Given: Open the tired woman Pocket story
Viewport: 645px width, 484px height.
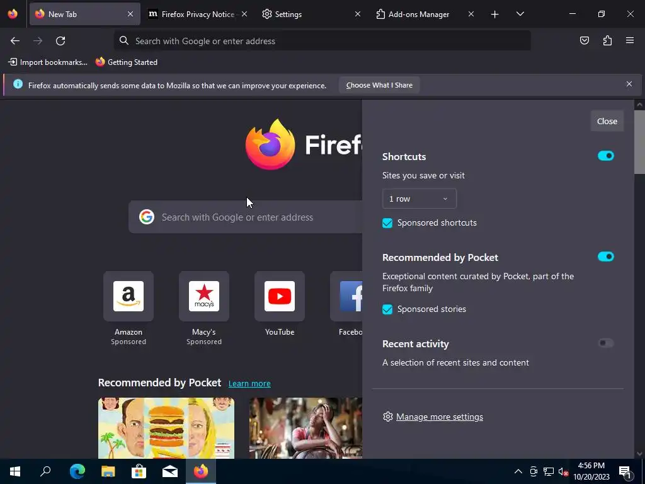Looking at the screenshot, I should coord(305,428).
